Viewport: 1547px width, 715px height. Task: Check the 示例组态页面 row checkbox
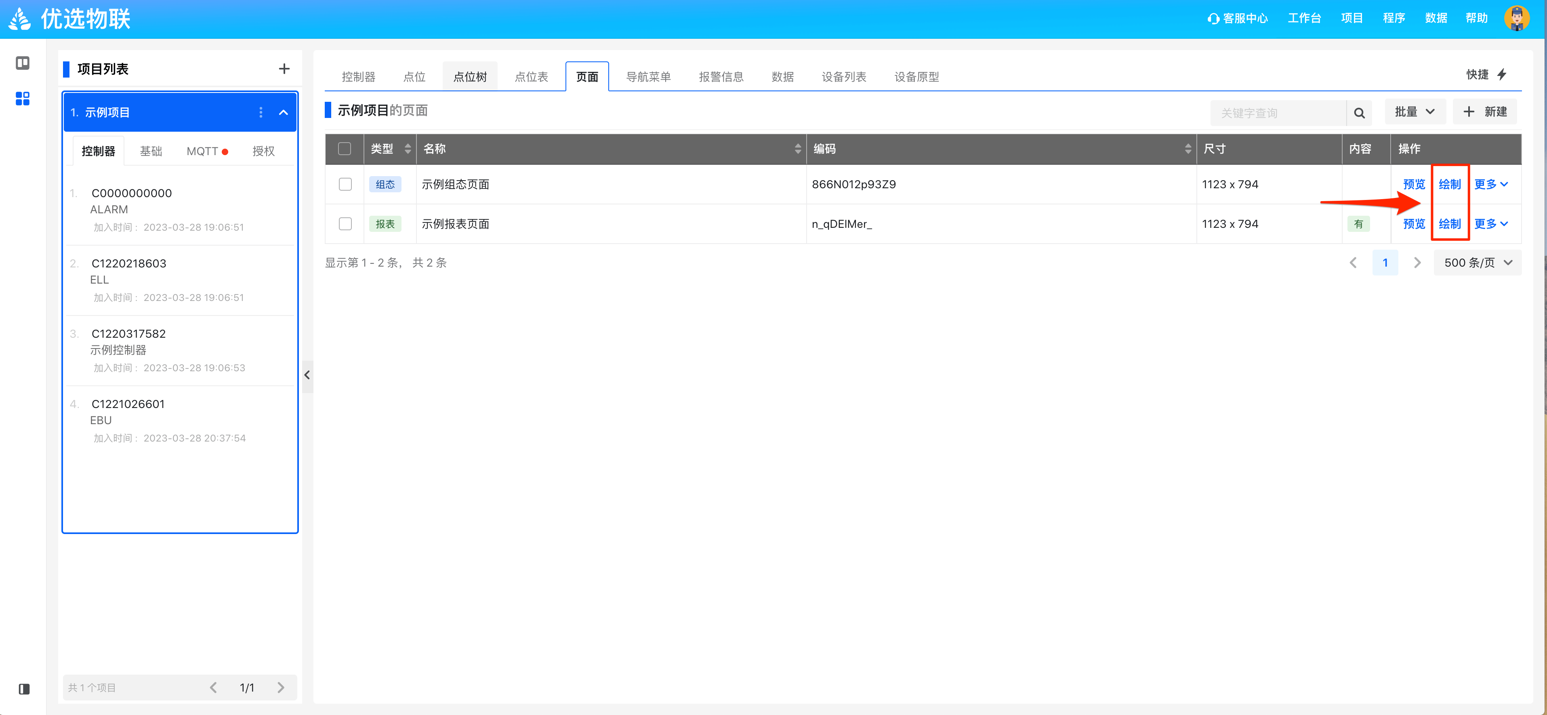tap(345, 185)
